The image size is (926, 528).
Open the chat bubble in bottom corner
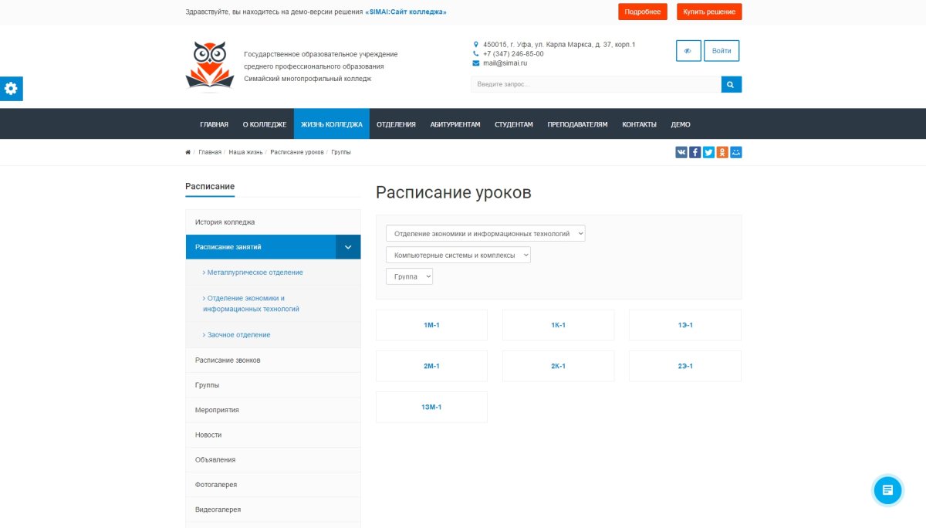887,489
